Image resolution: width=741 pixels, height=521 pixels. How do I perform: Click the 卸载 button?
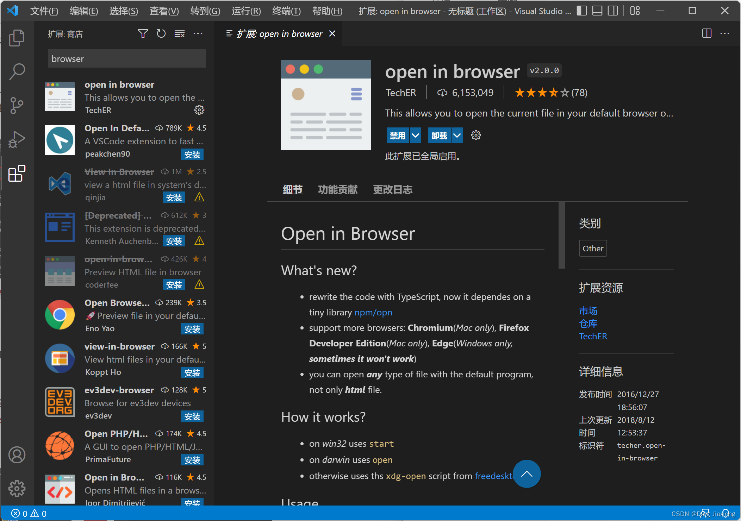coord(440,136)
